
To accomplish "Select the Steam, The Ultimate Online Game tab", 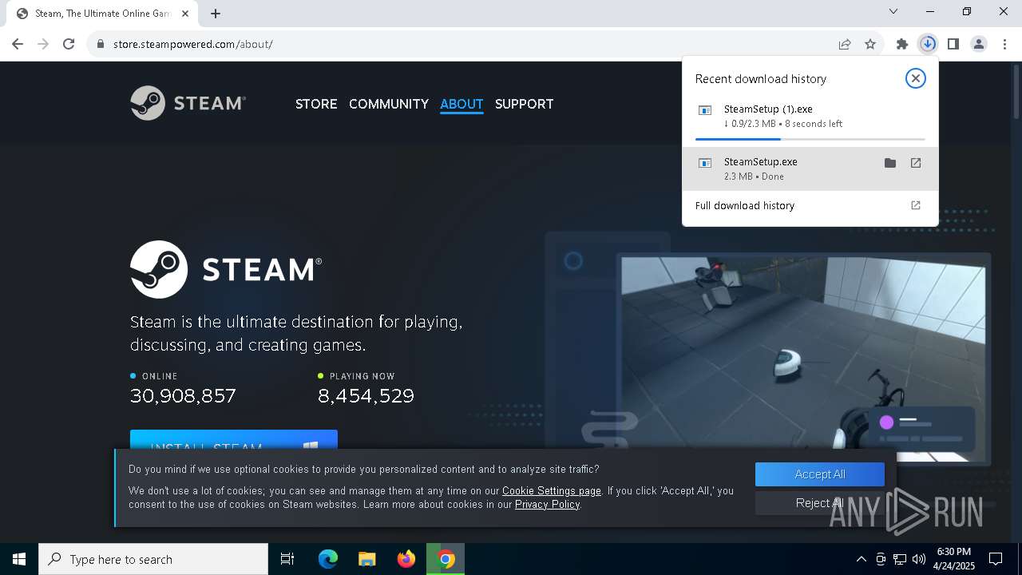I will tap(102, 14).
